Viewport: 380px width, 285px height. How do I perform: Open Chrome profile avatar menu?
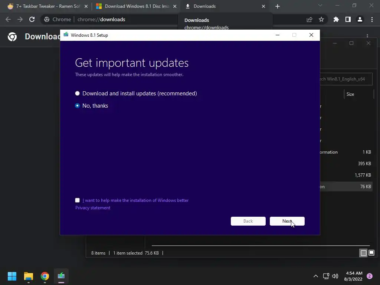click(x=360, y=19)
